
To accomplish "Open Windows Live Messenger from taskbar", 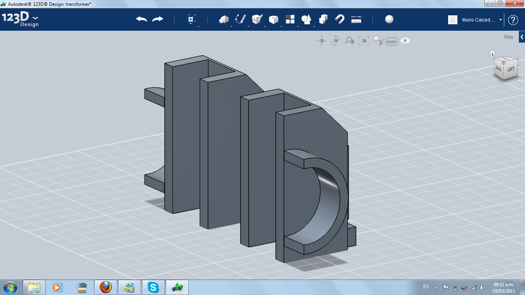I will (x=129, y=287).
